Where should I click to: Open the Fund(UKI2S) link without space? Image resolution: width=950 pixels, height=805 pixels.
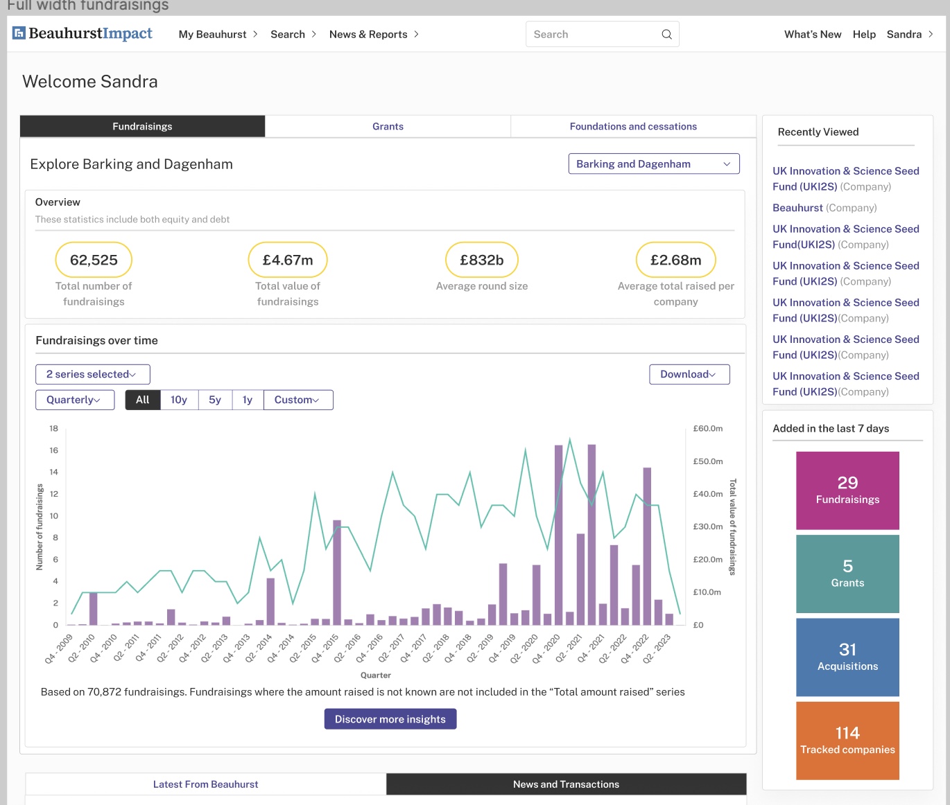845,237
